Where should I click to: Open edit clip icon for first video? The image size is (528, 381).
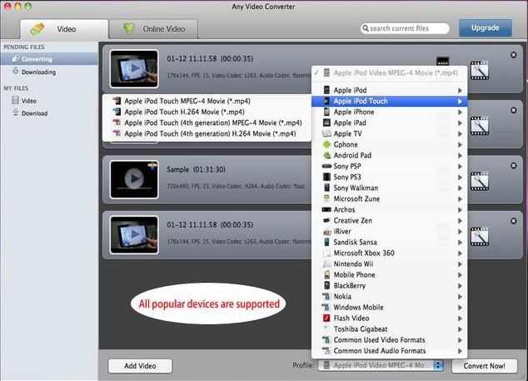pos(480,70)
